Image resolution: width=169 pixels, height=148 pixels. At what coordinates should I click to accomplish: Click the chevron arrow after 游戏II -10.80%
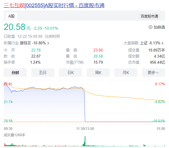[x=48, y=43]
